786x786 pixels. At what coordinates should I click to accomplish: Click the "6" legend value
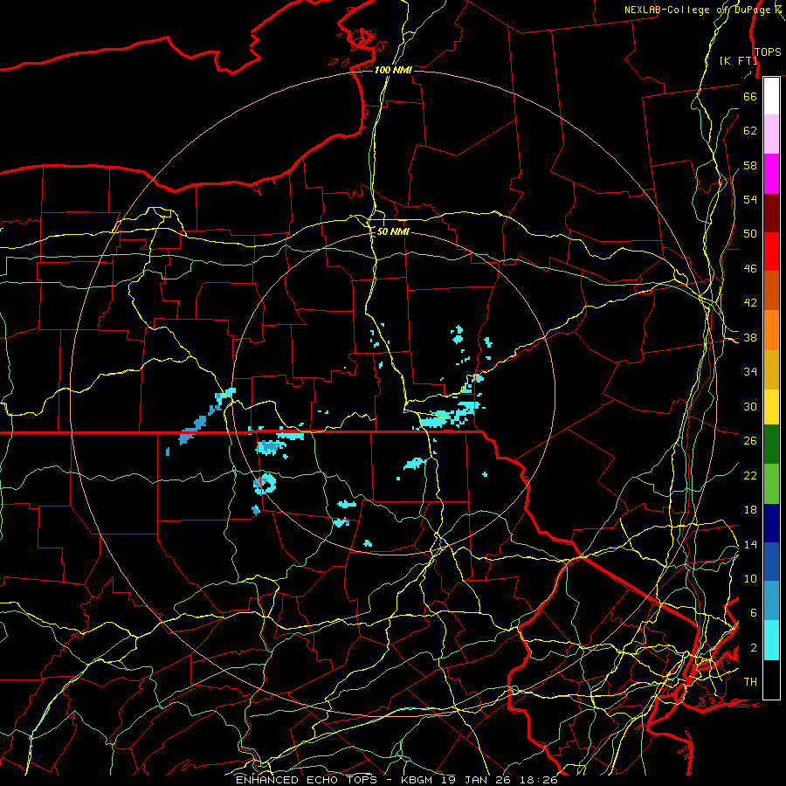tap(754, 612)
